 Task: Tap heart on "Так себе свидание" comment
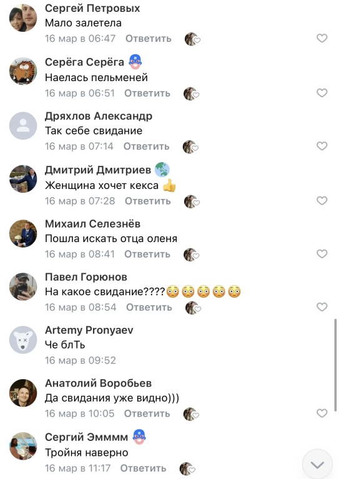(322, 146)
